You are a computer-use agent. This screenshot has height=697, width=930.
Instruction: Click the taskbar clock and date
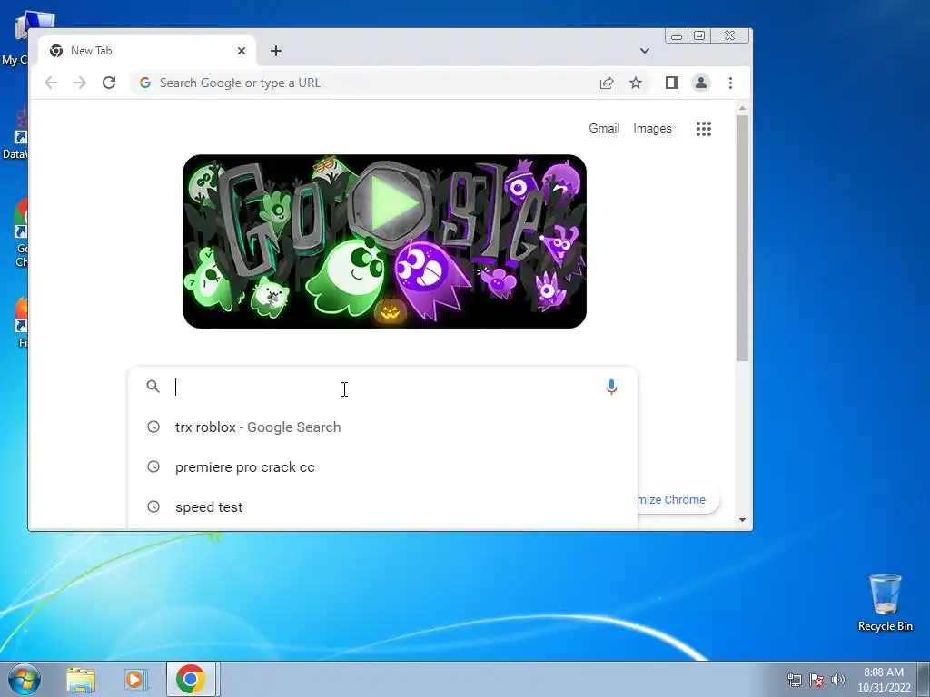(x=884, y=680)
